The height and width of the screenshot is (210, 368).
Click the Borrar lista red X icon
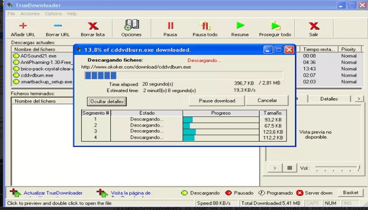pyautogui.click(x=93, y=26)
